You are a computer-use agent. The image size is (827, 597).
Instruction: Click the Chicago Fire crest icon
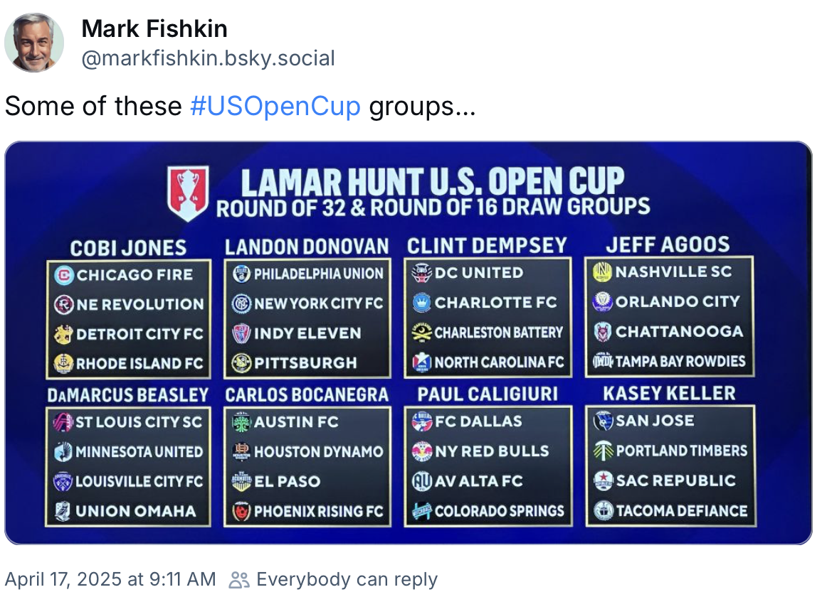point(64,275)
